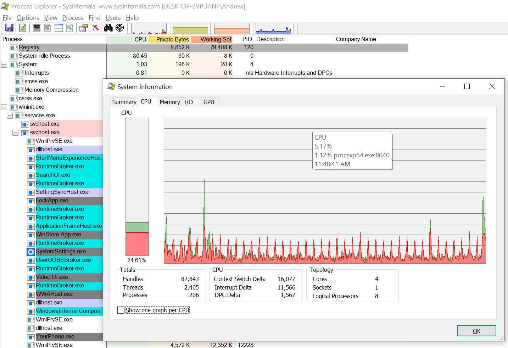The height and width of the screenshot is (348, 508).
Task: Click the csrss.exe process icon
Action: pyautogui.click(x=13, y=99)
